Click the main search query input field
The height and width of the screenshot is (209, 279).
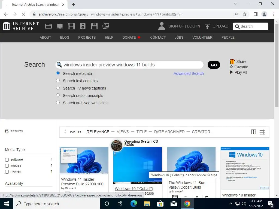[x=129, y=65]
